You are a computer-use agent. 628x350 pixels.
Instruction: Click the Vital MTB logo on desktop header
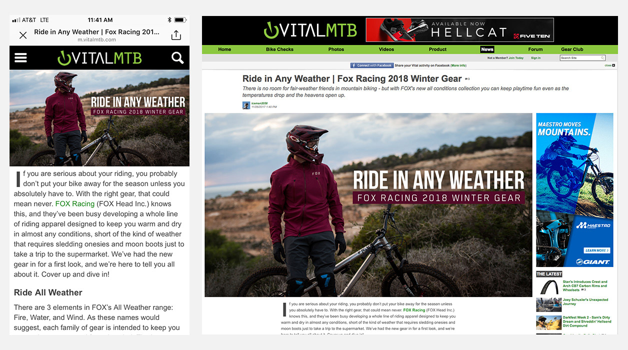310,30
